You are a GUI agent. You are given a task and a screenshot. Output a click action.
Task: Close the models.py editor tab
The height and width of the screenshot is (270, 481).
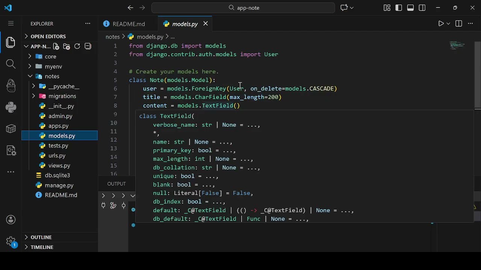tap(206, 24)
